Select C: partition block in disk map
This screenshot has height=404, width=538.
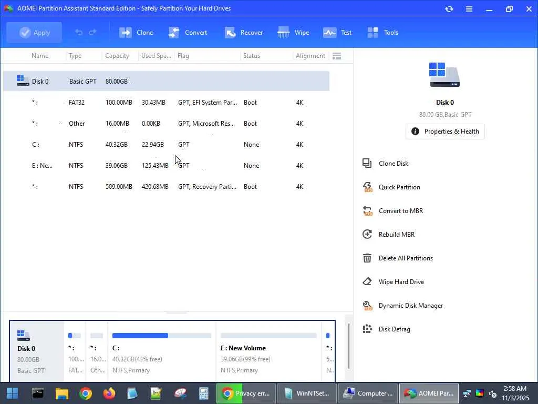(x=162, y=352)
